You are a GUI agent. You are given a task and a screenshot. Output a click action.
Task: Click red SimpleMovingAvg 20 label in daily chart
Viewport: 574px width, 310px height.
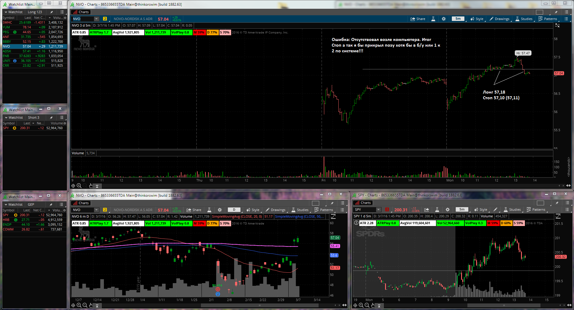(x=237, y=216)
